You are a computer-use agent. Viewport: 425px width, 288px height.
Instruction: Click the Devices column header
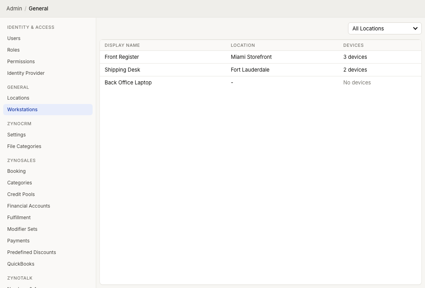click(x=354, y=46)
